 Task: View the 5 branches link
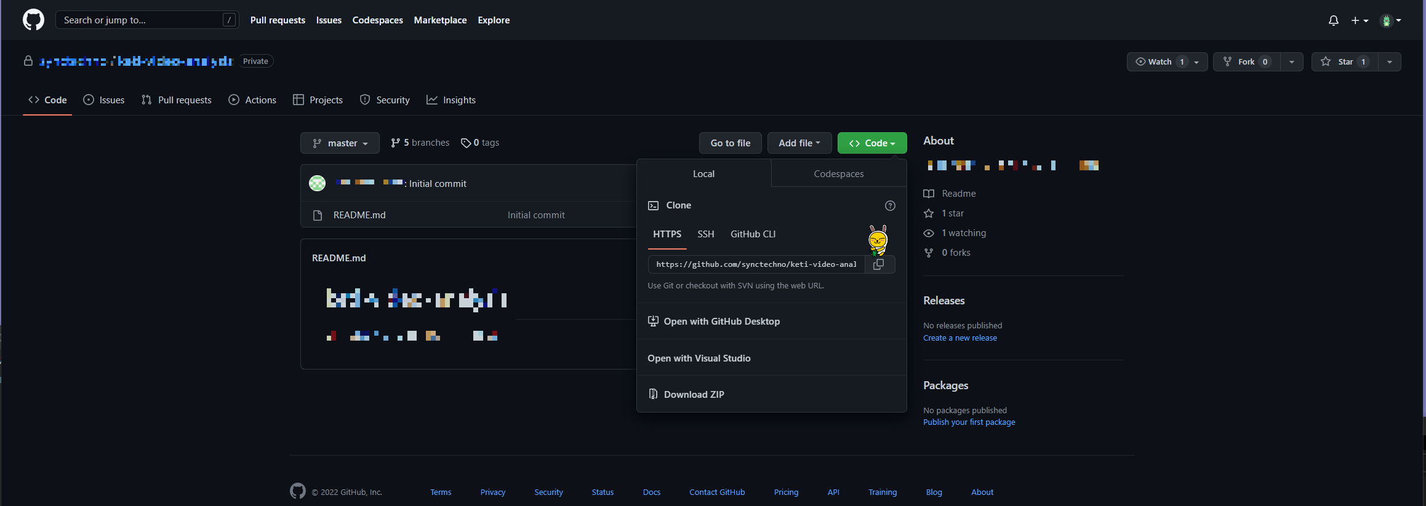pyautogui.click(x=420, y=143)
